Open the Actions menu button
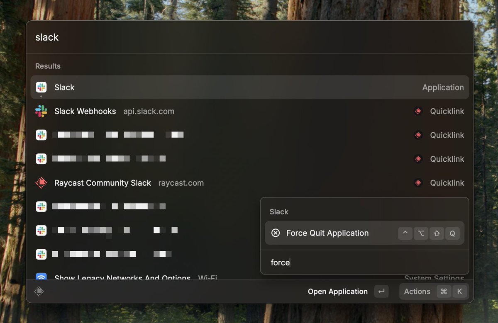The image size is (498, 323). click(x=434, y=291)
